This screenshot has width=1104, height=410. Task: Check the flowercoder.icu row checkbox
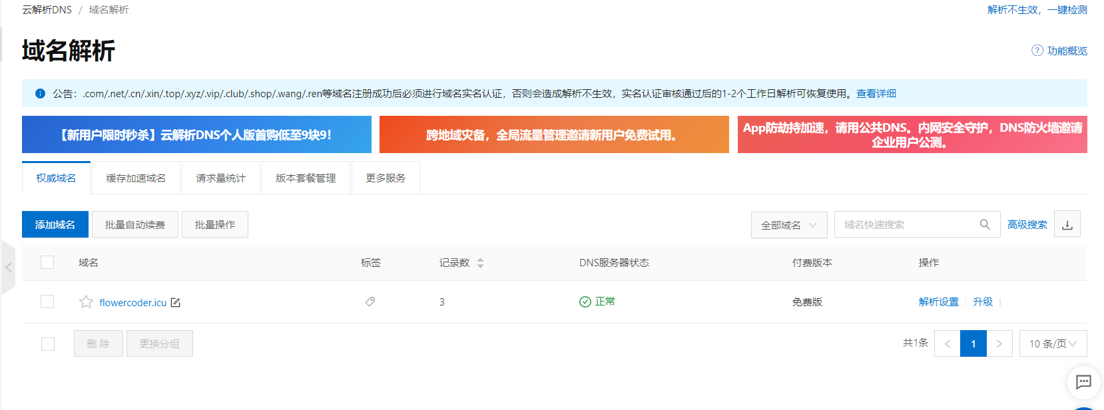[47, 302]
